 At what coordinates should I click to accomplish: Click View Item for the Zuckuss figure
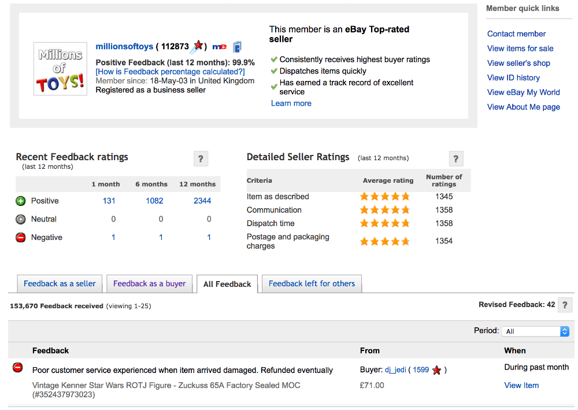click(521, 386)
